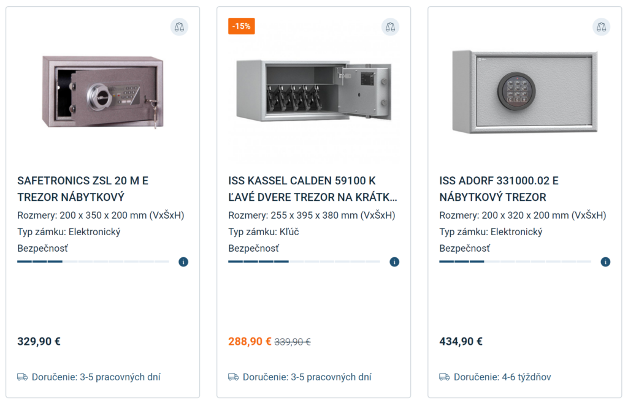The image size is (628, 403).
Task: Click the 288,90 € sale price
Action: tap(250, 342)
